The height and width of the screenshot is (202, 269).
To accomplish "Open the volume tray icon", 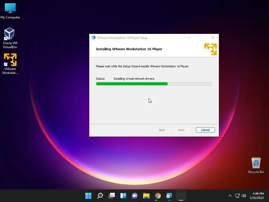I will (x=244, y=196).
